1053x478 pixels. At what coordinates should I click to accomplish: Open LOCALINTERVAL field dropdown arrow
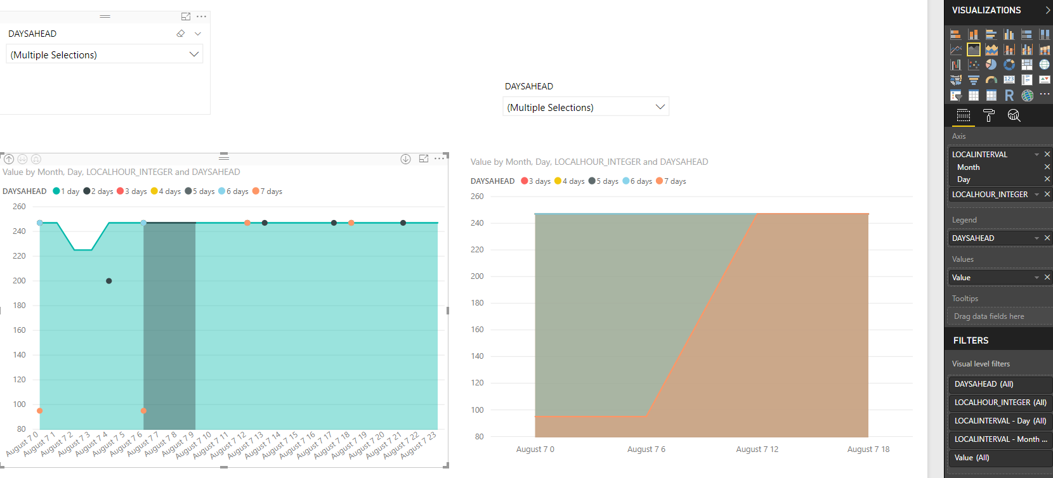1037,155
